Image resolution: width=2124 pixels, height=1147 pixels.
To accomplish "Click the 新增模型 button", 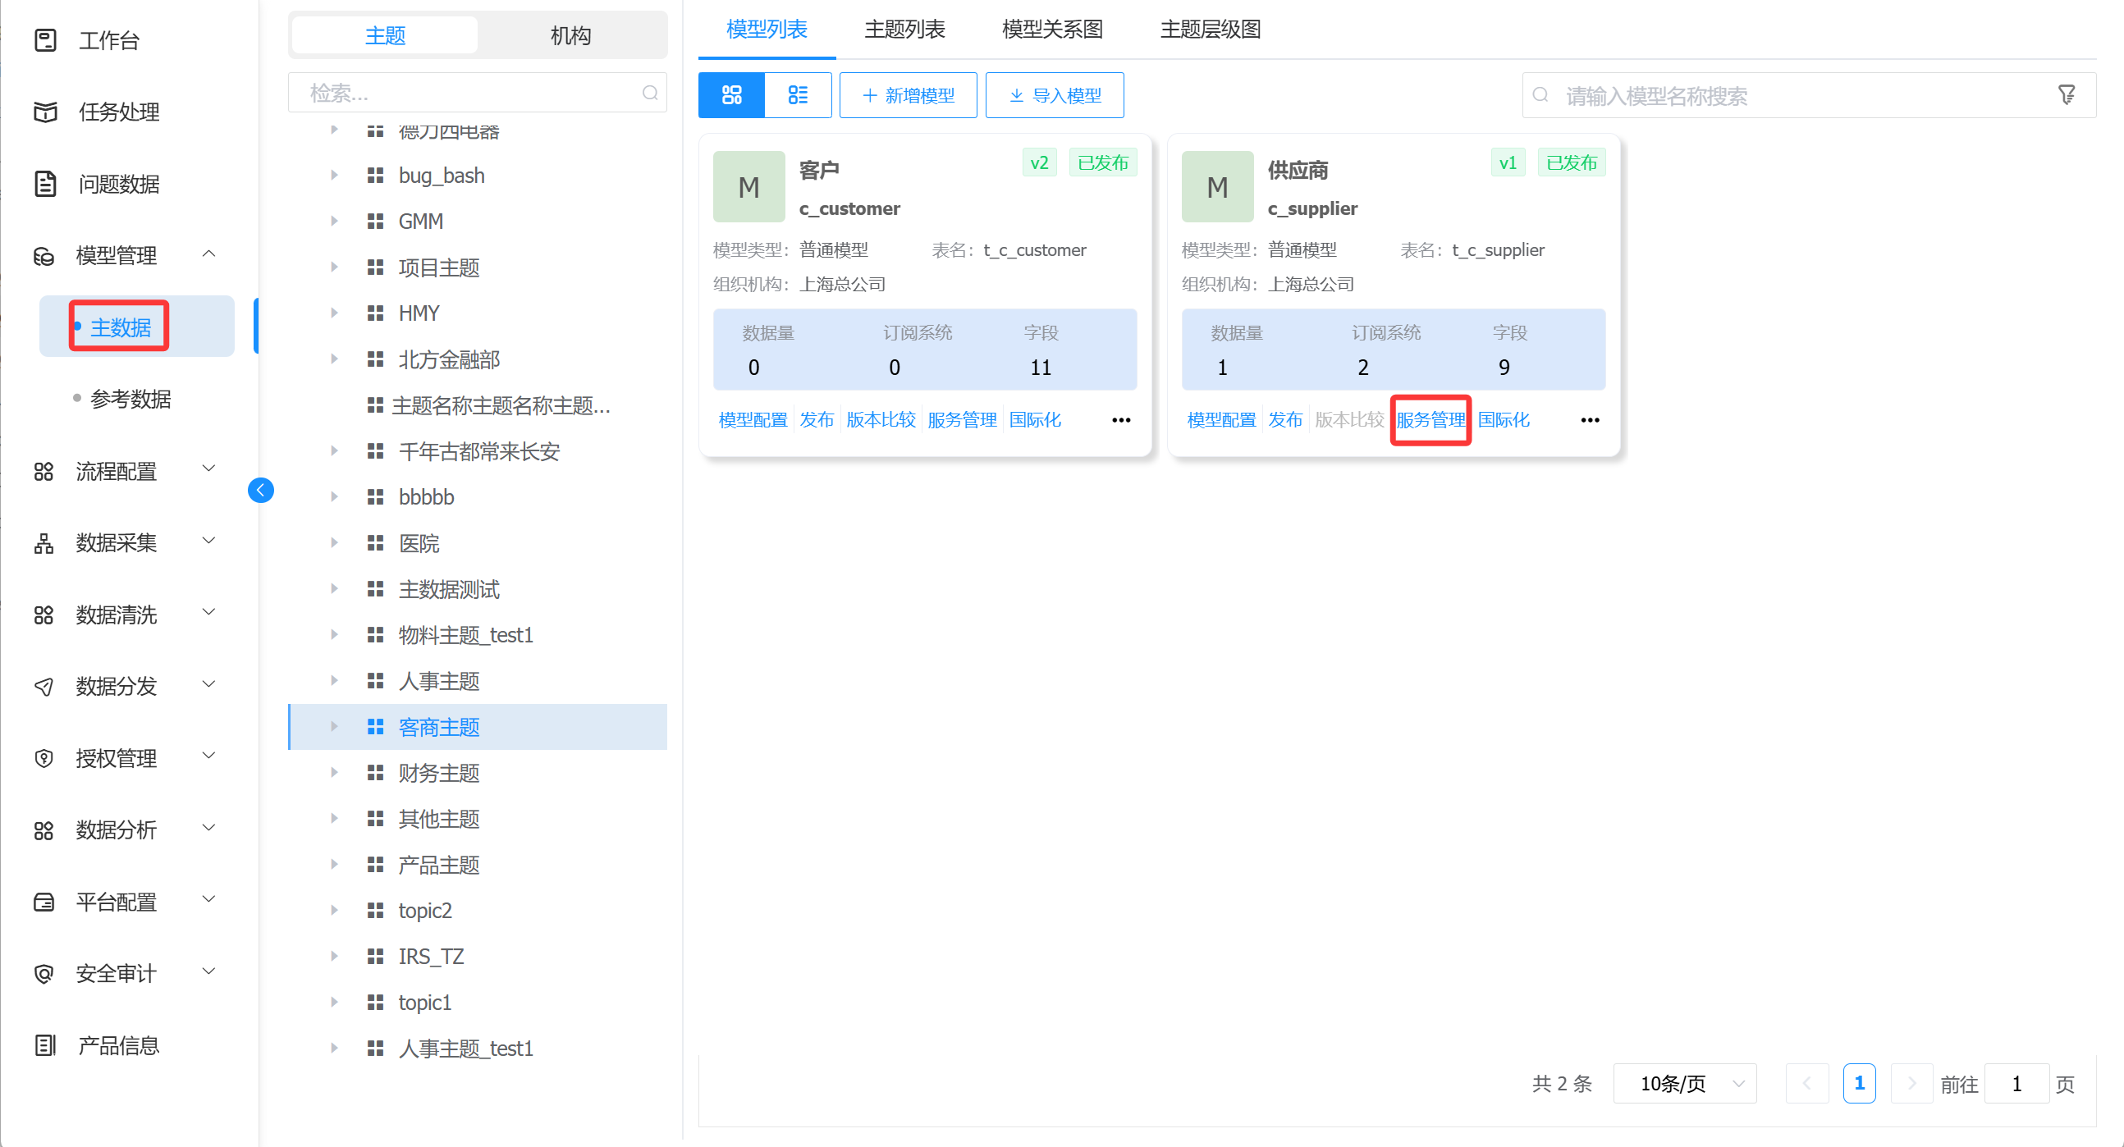I will [908, 95].
